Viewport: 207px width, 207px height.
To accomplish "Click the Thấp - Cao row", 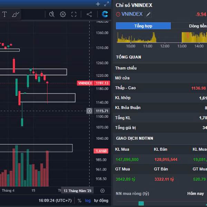I will 160,88.
